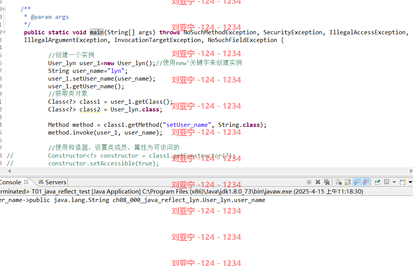Click the console output line with user_name
The height and width of the screenshot is (266, 413).
click(x=133, y=200)
